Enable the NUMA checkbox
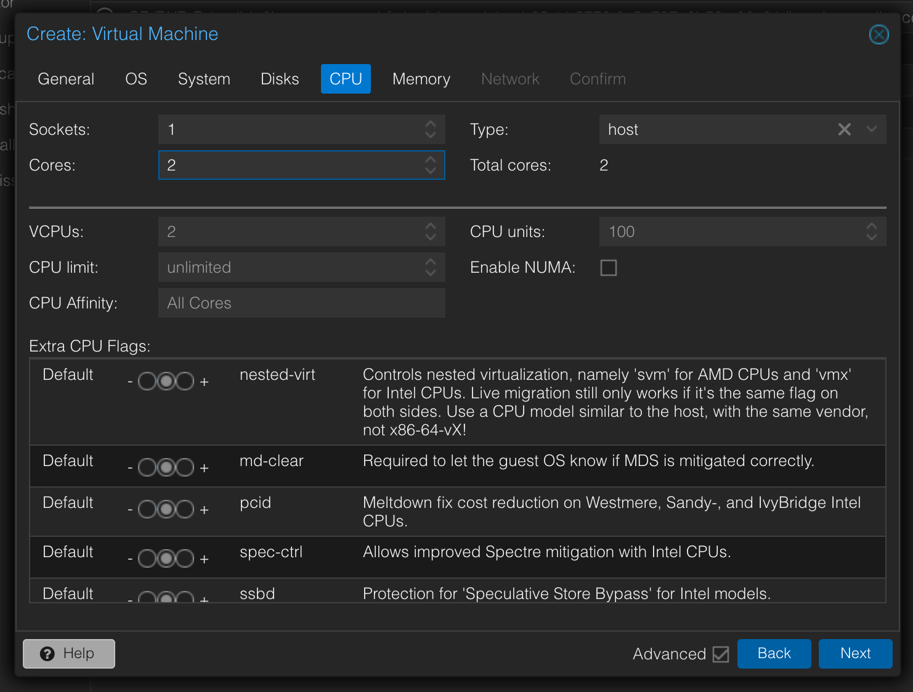913x692 pixels. 609,268
